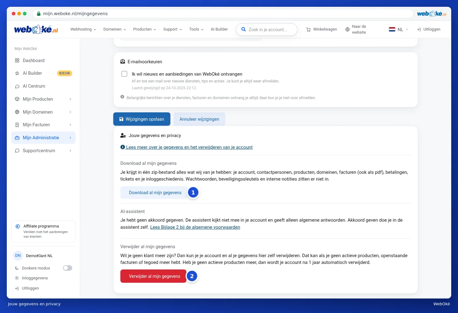The width and height of the screenshot is (458, 313).
Task: Open the Domeinen dropdown menu
Action: pyautogui.click(x=115, y=29)
